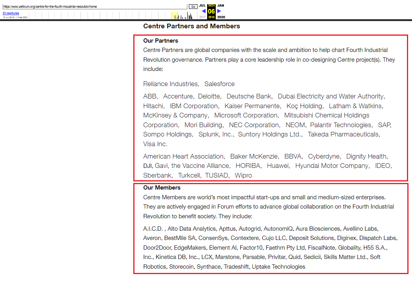Click the Microsoft Corporation partner name

[x=246, y=115]
